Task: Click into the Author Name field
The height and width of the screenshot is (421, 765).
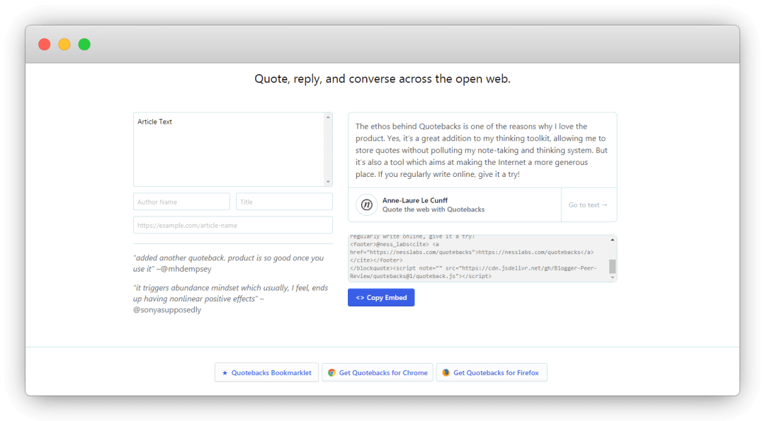Action: point(181,202)
